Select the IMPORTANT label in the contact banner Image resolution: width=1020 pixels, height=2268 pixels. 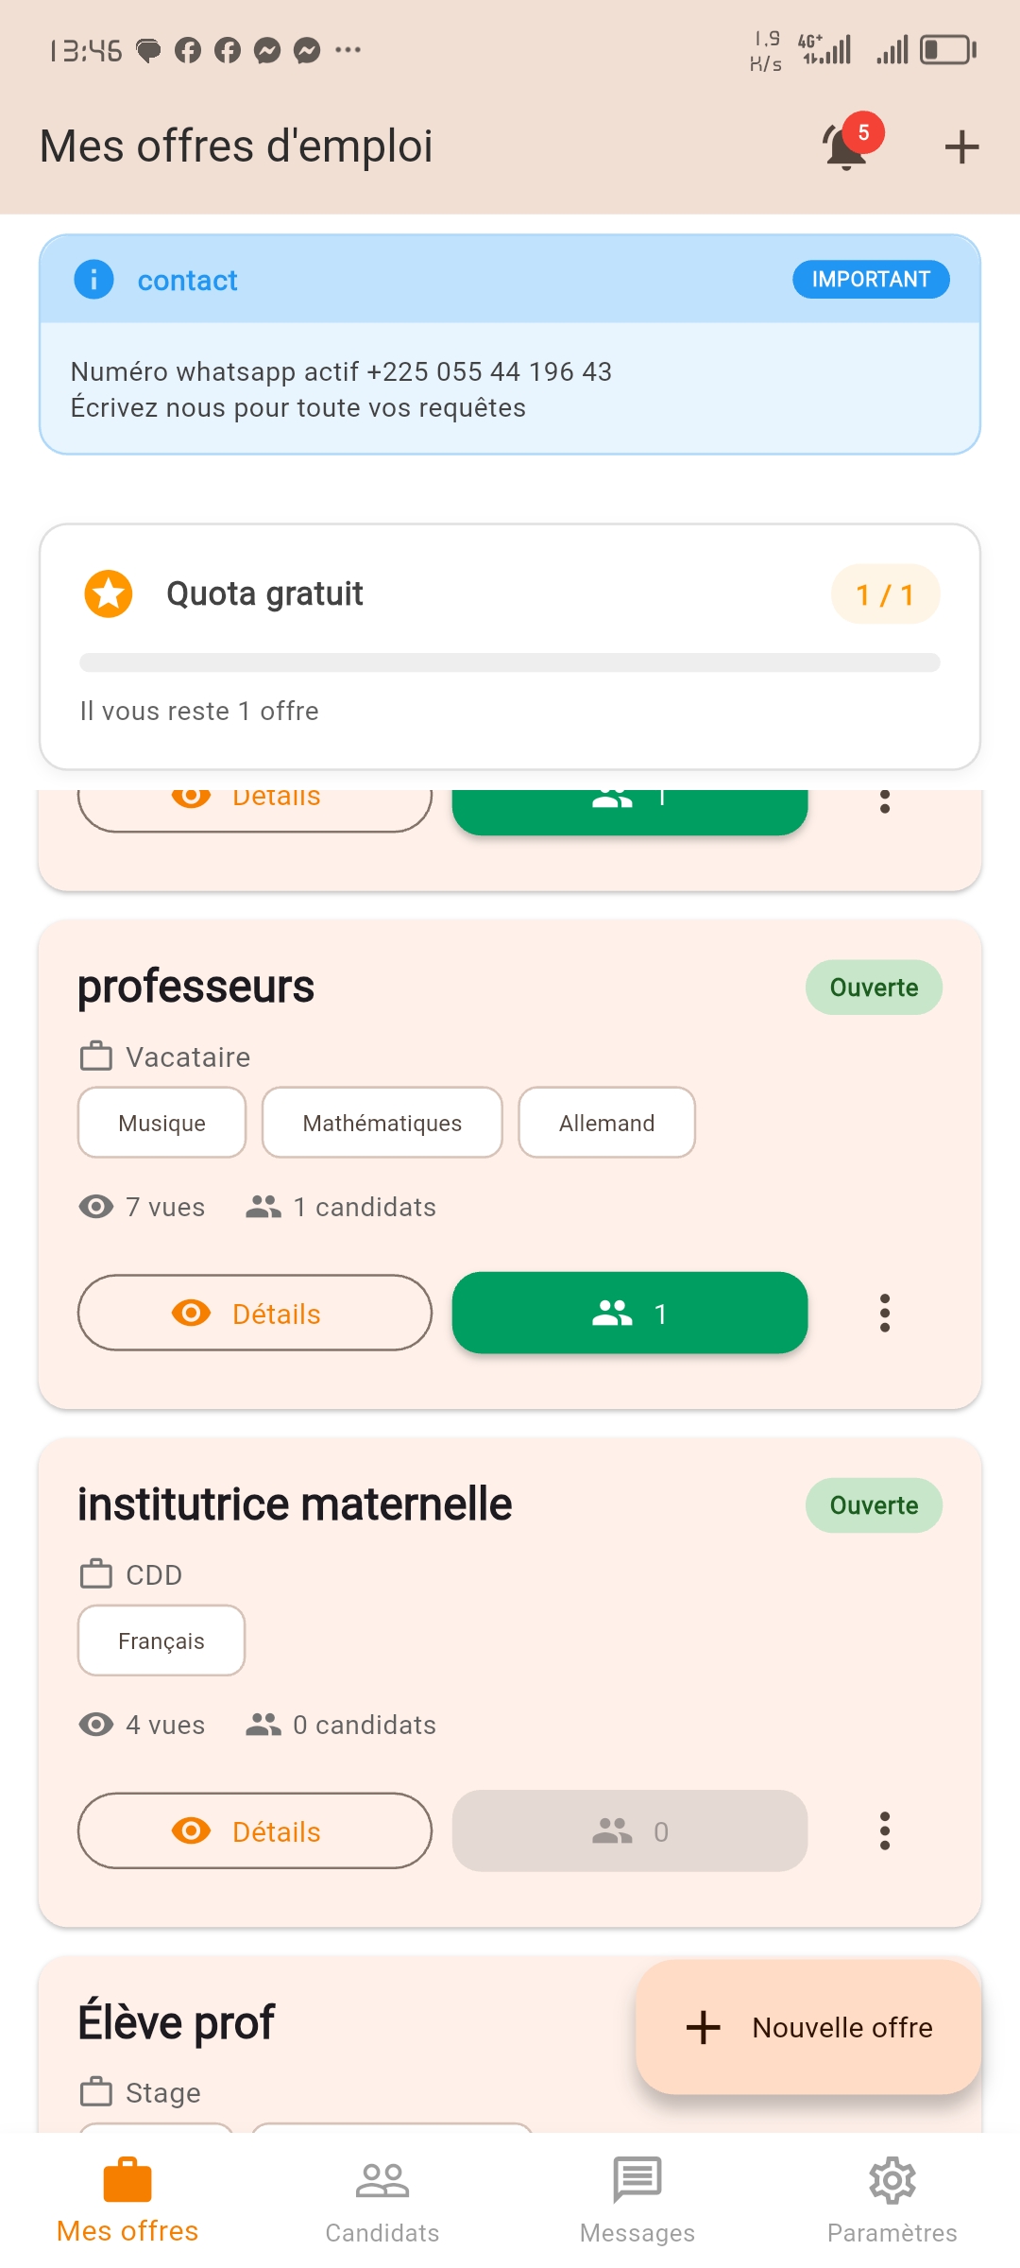click(870, 279)
